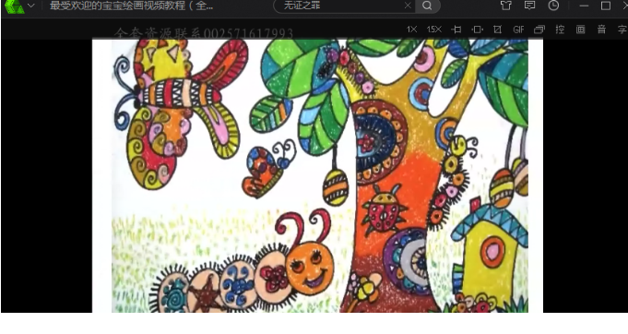This screenshot has width=628, height=334.
Task: Click the fit-to-window square icon
Action: pyautogui.click(x=478, y=30)
